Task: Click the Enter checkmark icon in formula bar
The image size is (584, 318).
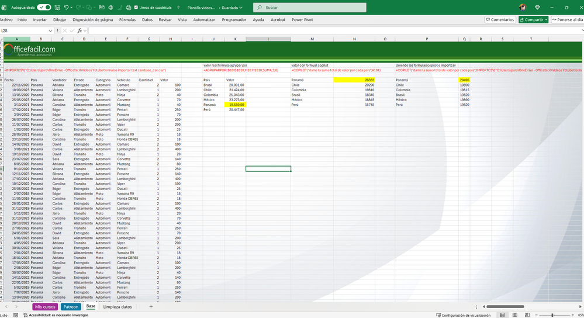Action: (72, 31)
